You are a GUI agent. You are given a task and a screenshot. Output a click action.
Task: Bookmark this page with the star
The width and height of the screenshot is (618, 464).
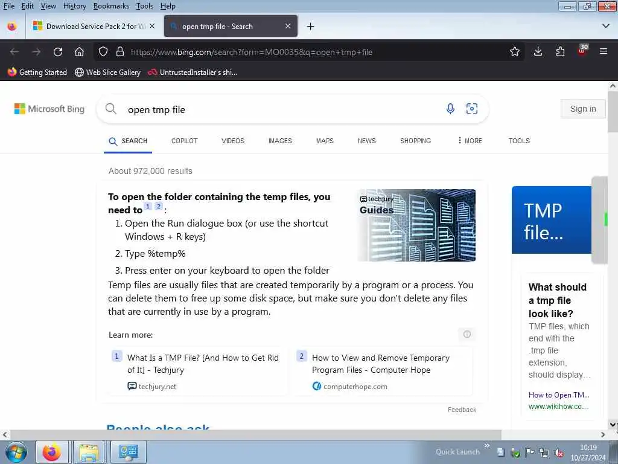click(x=514, y=52)
